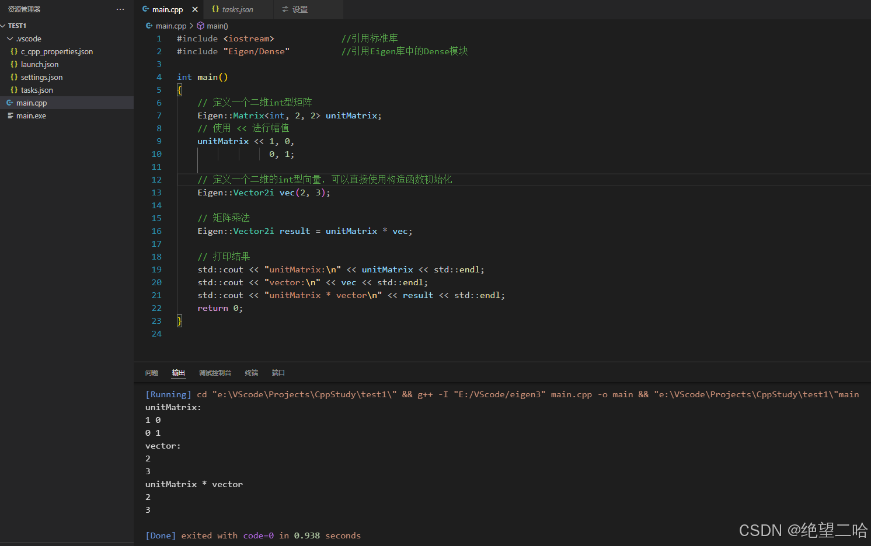This screenshot has width=871, height=546.
Task: Open the main.cpp breadcrumb dropdown
Action: [x=170, y=26]
